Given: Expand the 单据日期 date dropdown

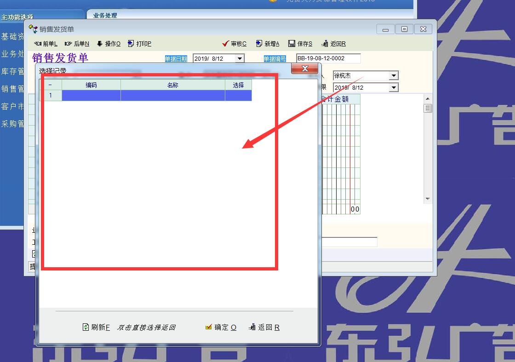Looking at the screenshot, I should (x=239, y=59).
